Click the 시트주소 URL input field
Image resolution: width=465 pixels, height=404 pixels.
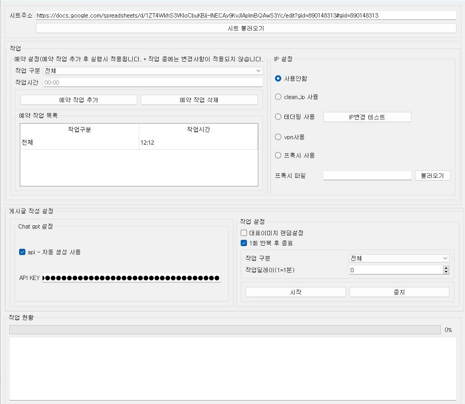(246, 16)
